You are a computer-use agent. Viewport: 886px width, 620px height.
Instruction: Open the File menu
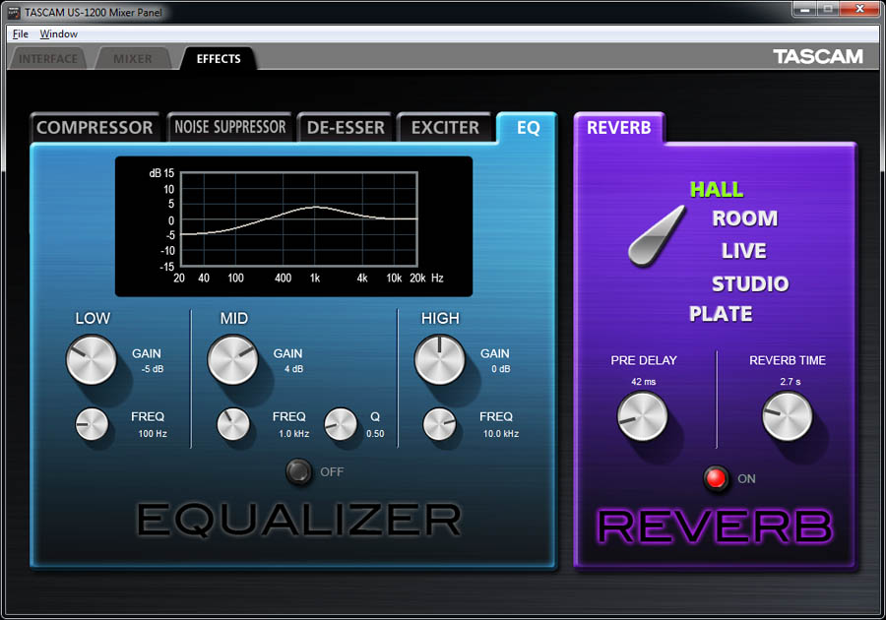coord(21,33)
